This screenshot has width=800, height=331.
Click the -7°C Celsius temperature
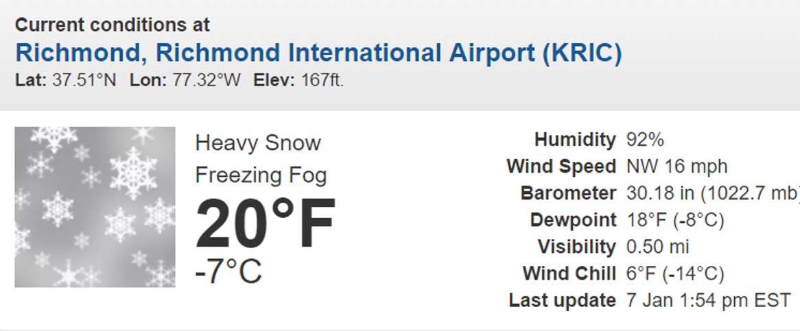tap(228, 271)
